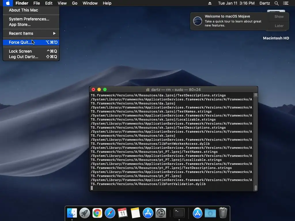Image resolution: width=295 pixels, height=221 pixels.
Task: Click the date and time in menu bar
Action: (x=236, y=3)
